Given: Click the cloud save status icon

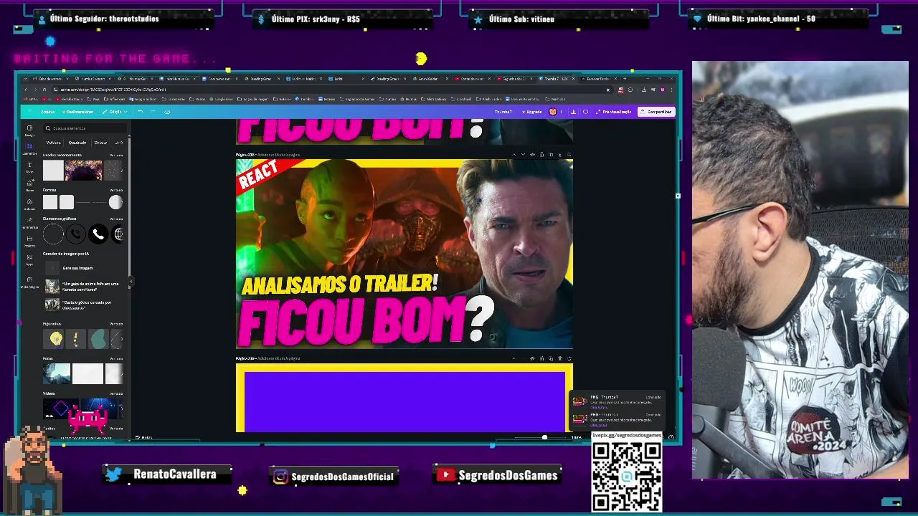Looking at the screenshot, I should pyautogui.click(x=167, y=112).
